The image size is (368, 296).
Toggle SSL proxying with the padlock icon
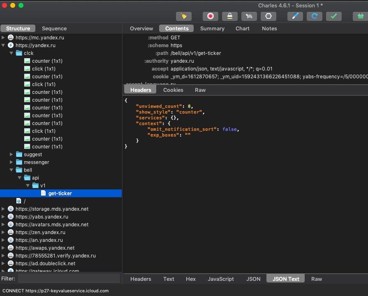(x=230, y=16)
